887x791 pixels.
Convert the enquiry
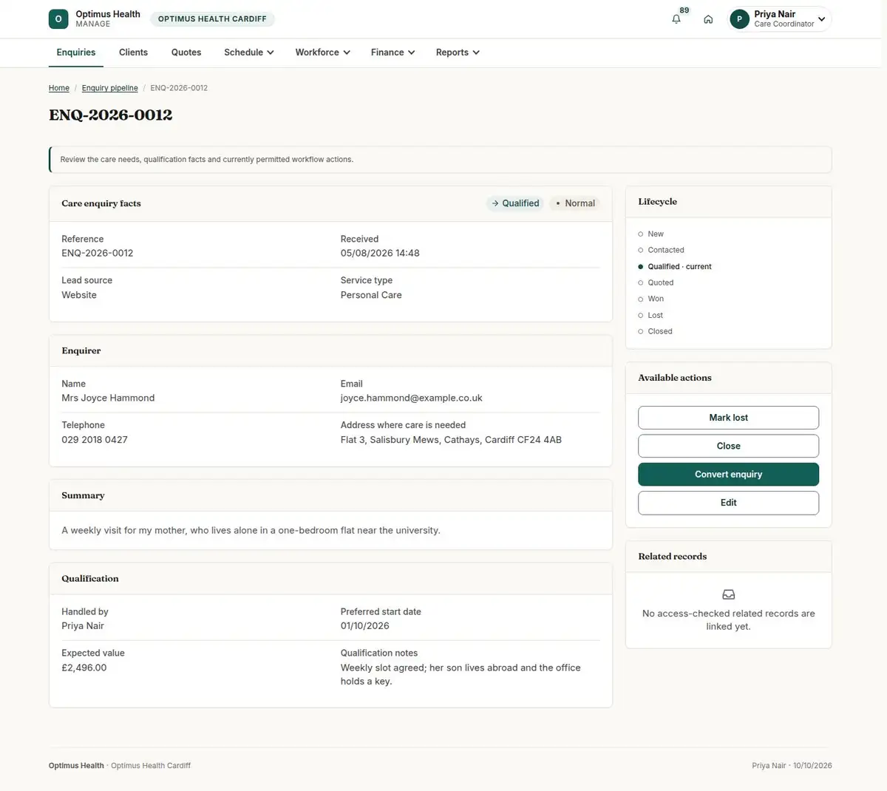pyautogui.click(x=729, y=475)
